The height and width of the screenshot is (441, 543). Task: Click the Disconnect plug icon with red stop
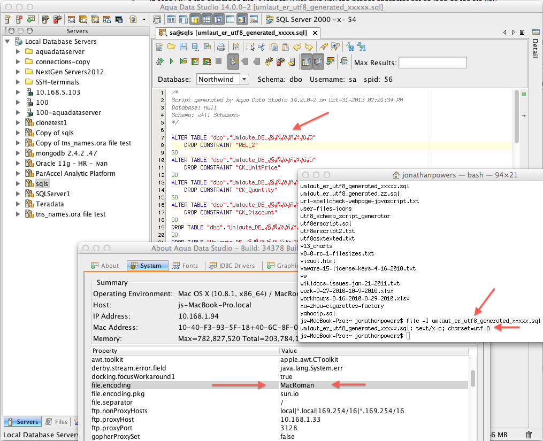(x=280, y=61)
